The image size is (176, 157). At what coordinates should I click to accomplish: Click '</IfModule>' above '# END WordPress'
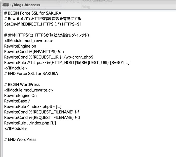16,129
